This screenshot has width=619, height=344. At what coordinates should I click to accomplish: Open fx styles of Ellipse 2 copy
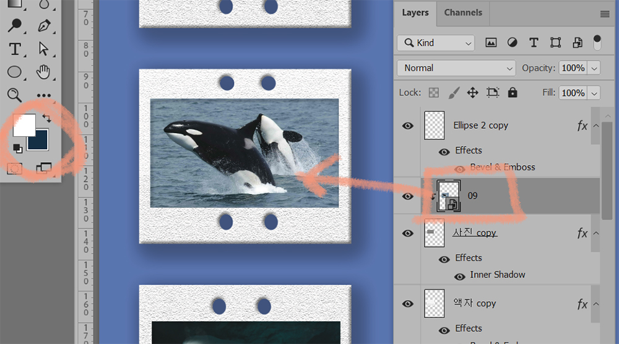click(582, 126)
